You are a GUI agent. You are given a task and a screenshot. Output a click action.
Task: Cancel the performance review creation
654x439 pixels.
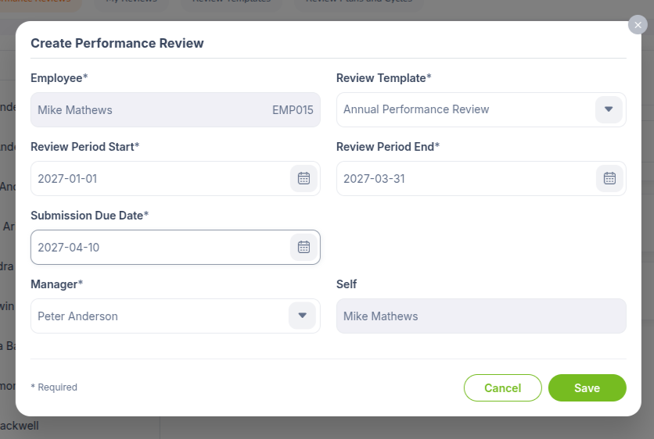502,387
